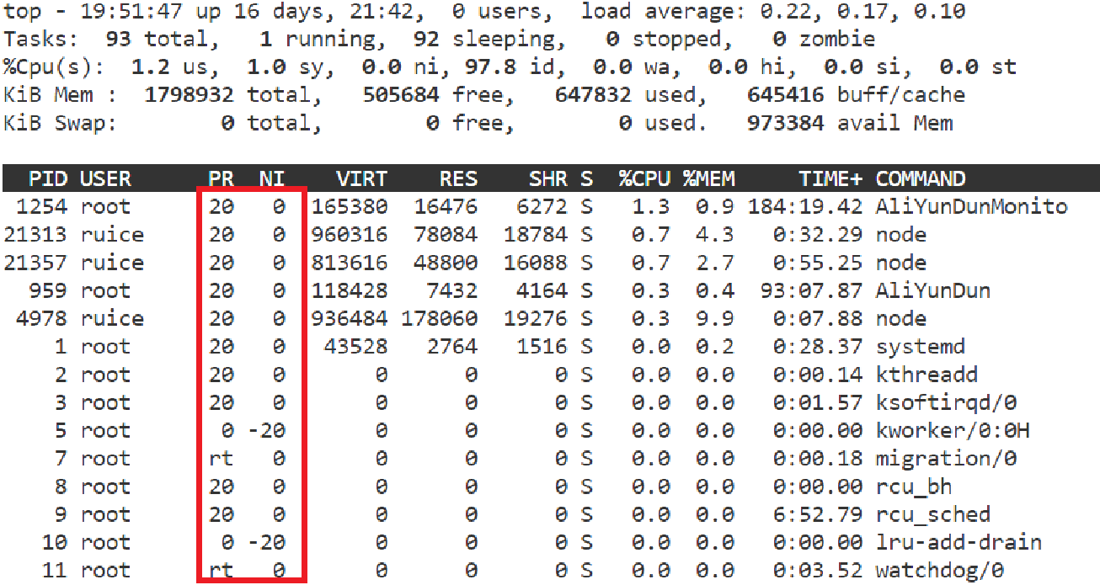Click the 505684 free memory value
The width and height of the screenshot is (1100, 585).
pos(401,95)
